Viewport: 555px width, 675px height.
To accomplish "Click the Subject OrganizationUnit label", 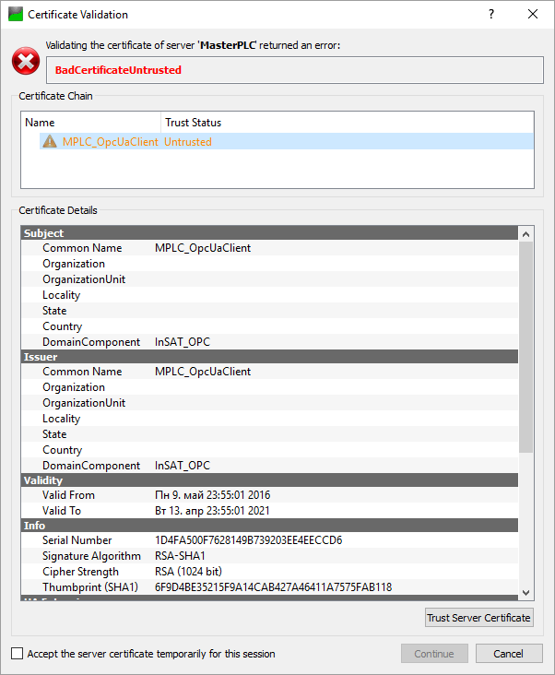I will (84, 279).
